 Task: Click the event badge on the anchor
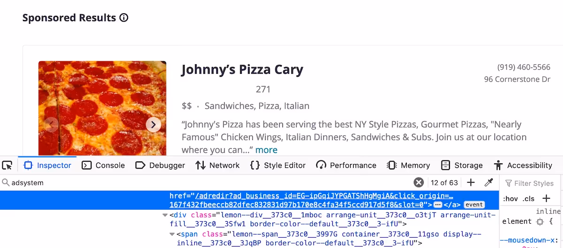474,204
